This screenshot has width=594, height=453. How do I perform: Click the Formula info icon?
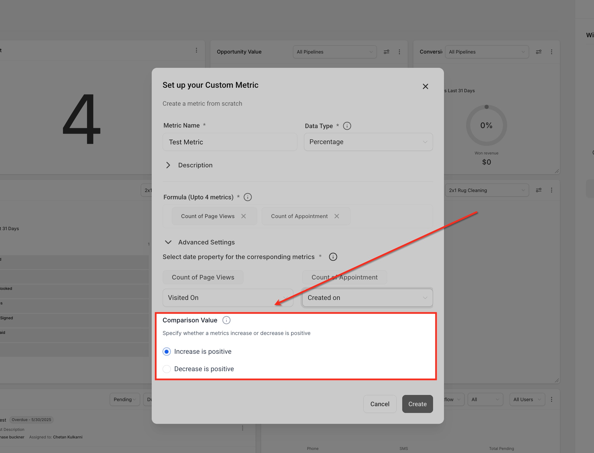(x=247, y=197)
